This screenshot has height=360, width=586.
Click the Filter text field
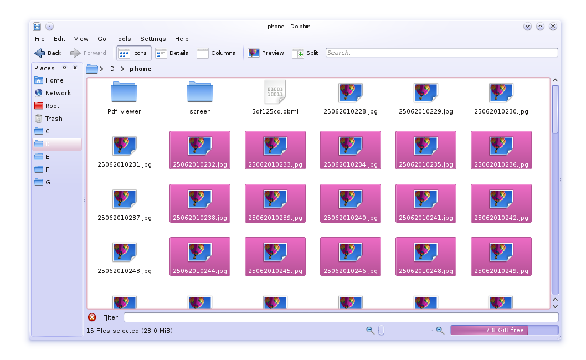pos(341,317)
